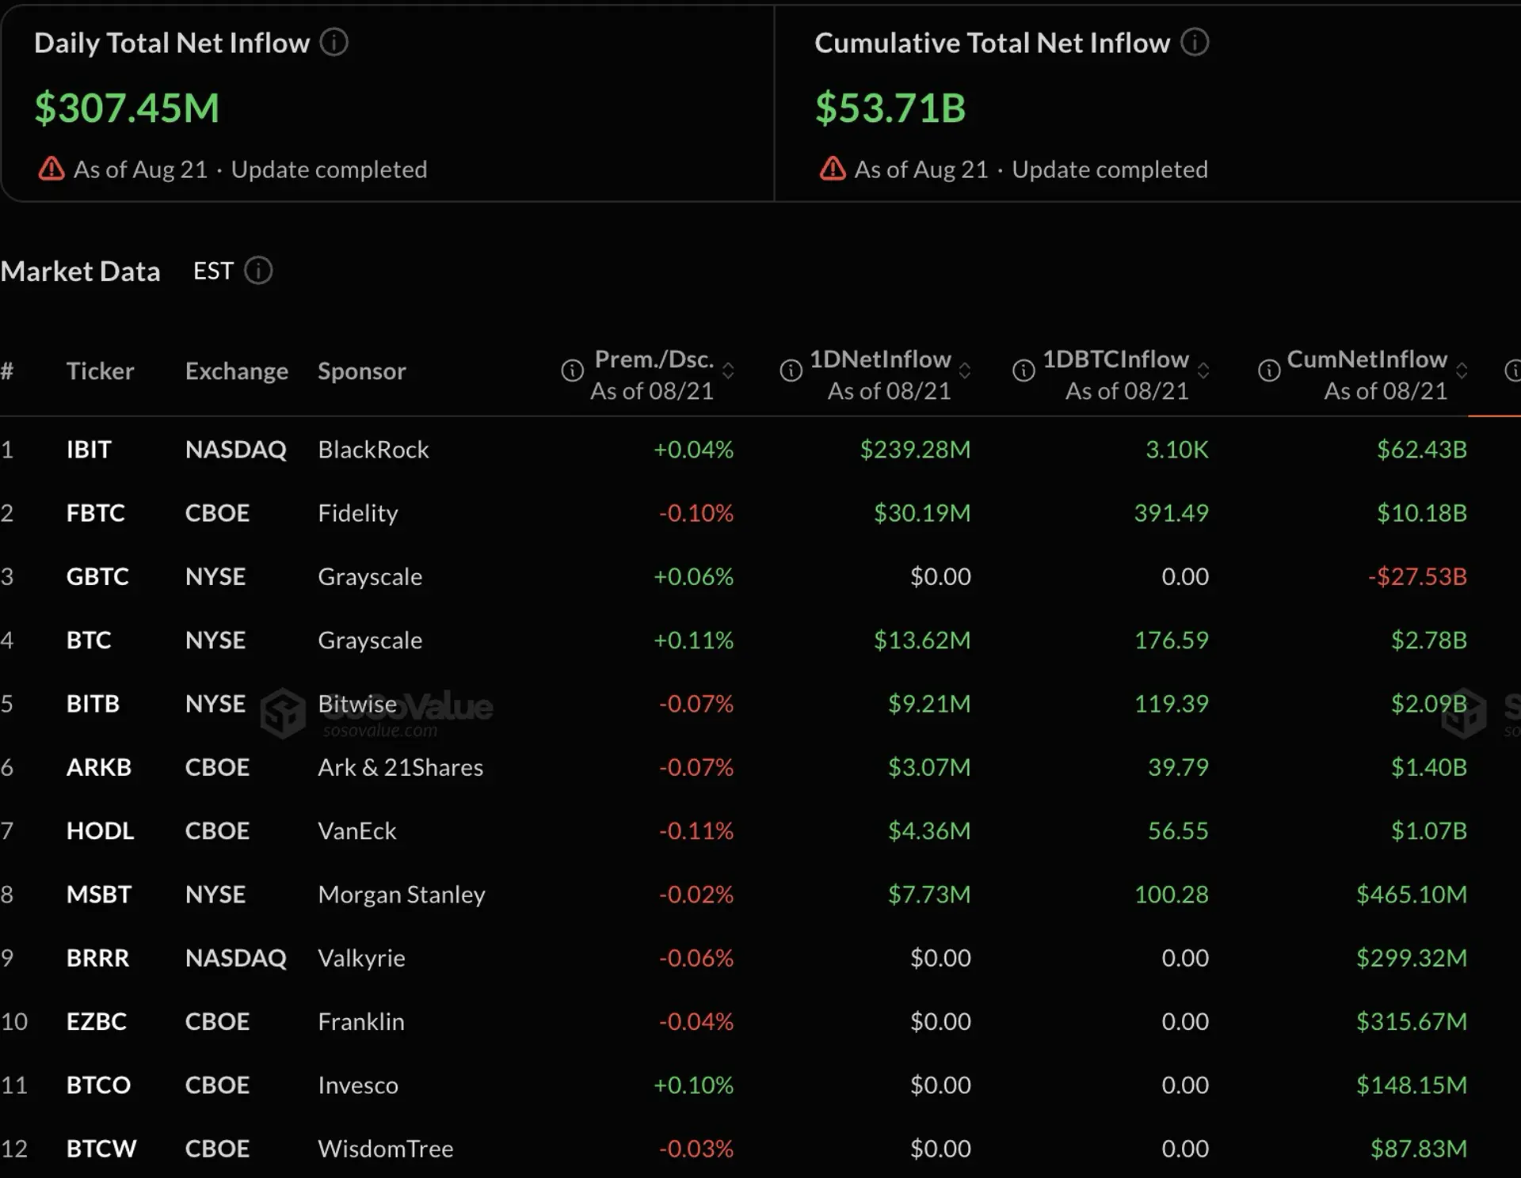This screenshot has width=1521, height=1178.
Task: Open the BRRR ticker row
Action: coord(97,958)
